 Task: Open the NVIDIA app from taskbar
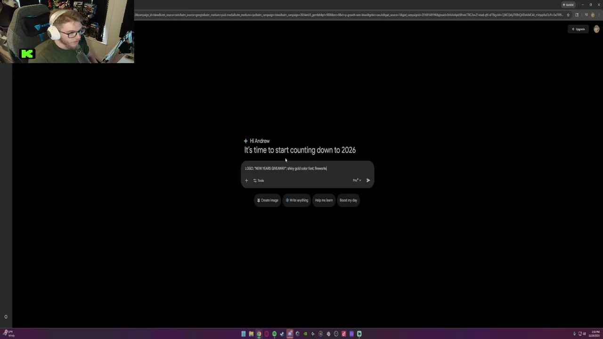click(x=305, y=334)
